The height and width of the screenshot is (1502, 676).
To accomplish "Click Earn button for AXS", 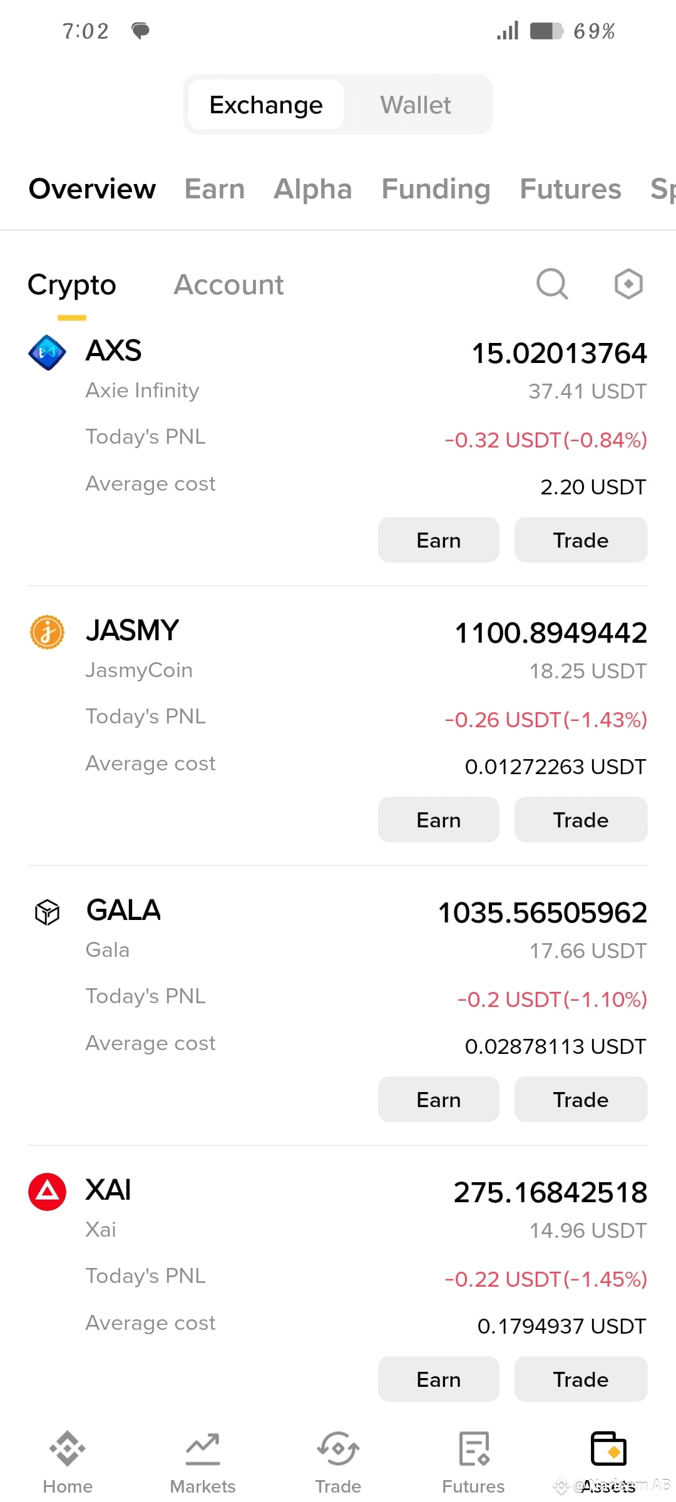I will [x=439, y=540].
